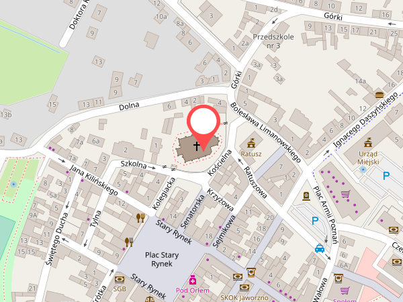Click the SGB bank icon
The image size is (403, 302).
point(120,280)
